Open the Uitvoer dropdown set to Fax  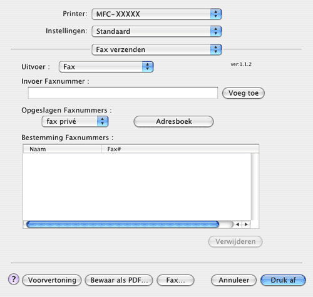pos(106,67)
